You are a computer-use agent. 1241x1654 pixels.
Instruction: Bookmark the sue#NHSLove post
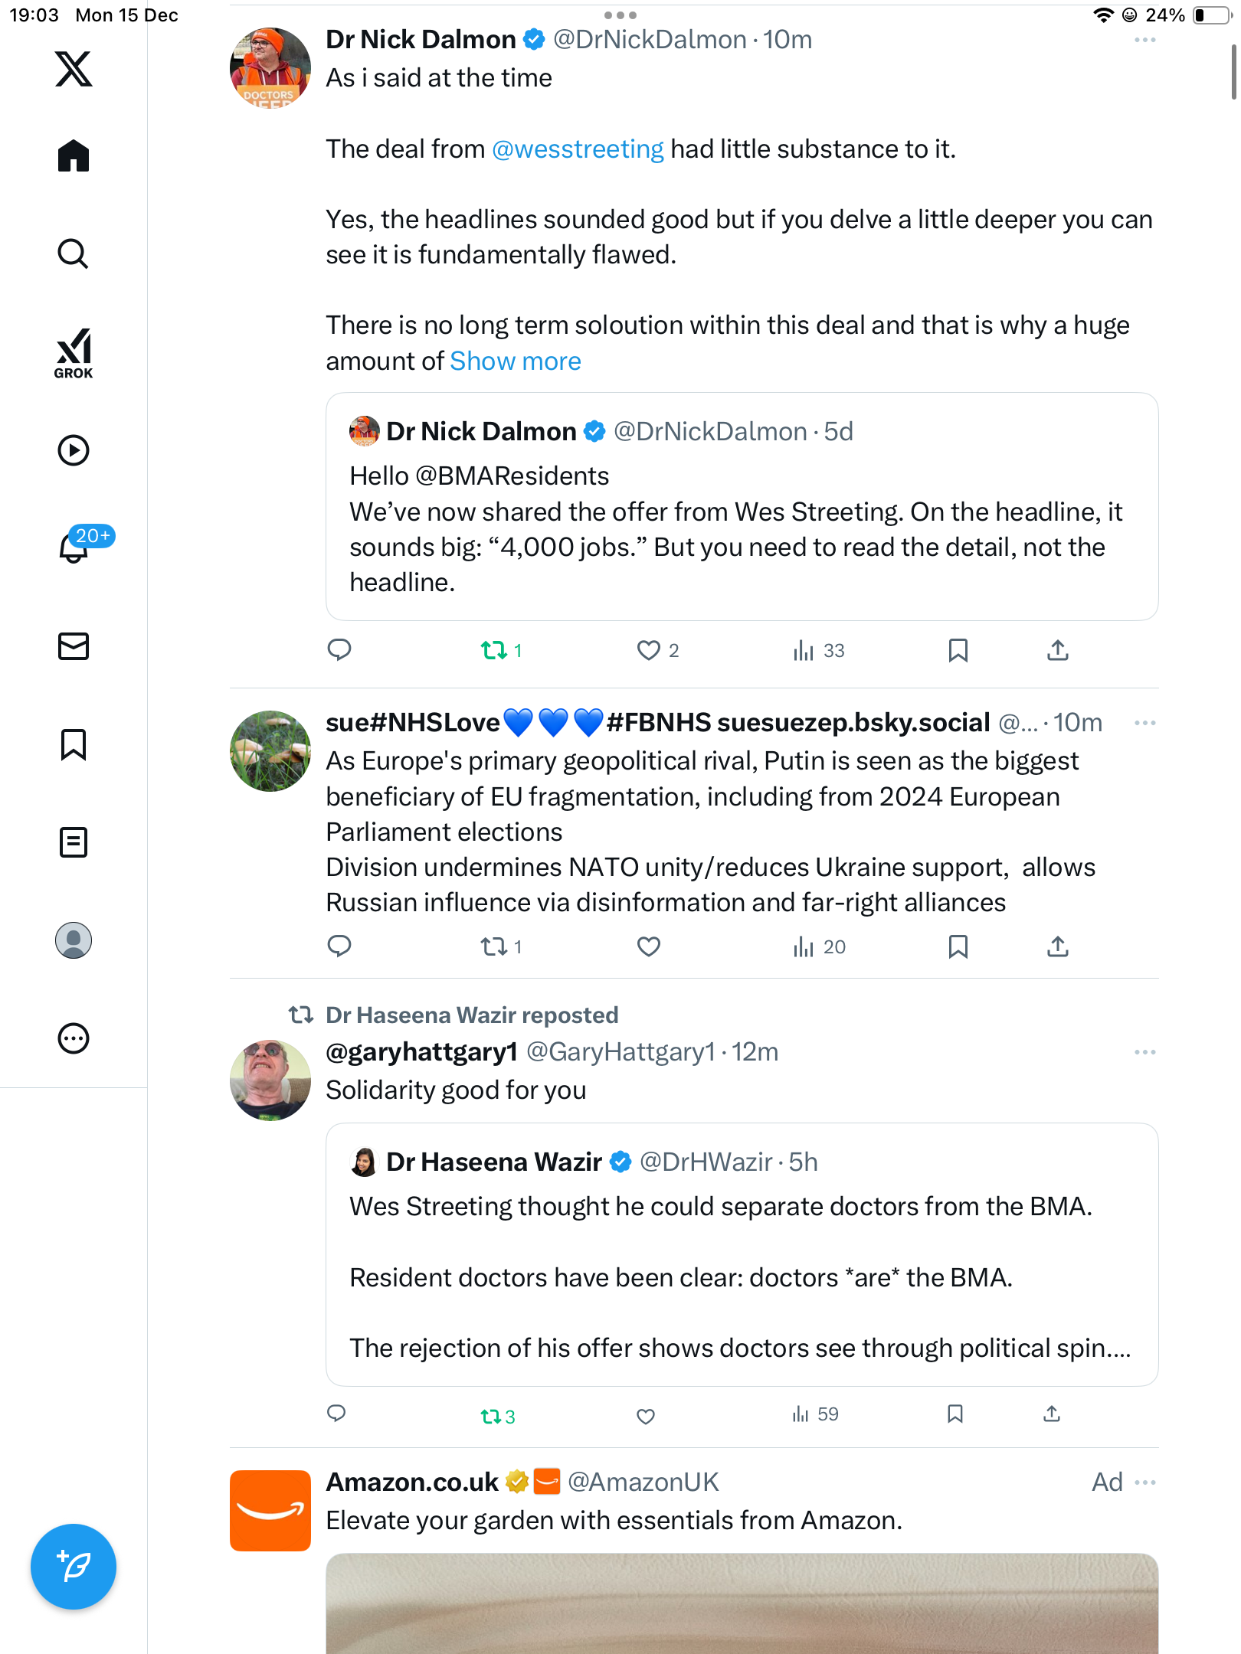[x=958, y=946]
